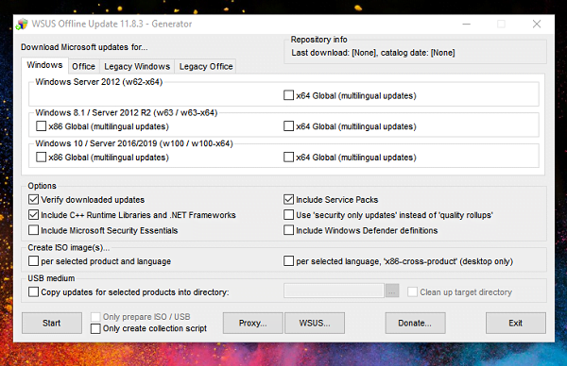Viewport: 567px width, 366px height.
Task: Click the 'Options' group label
Action: 42,186
